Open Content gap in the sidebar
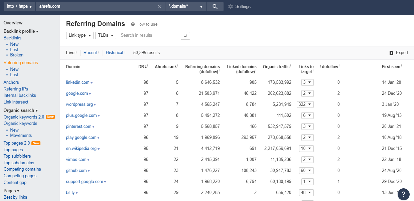414x201 pixels. (x=15, y=182)
